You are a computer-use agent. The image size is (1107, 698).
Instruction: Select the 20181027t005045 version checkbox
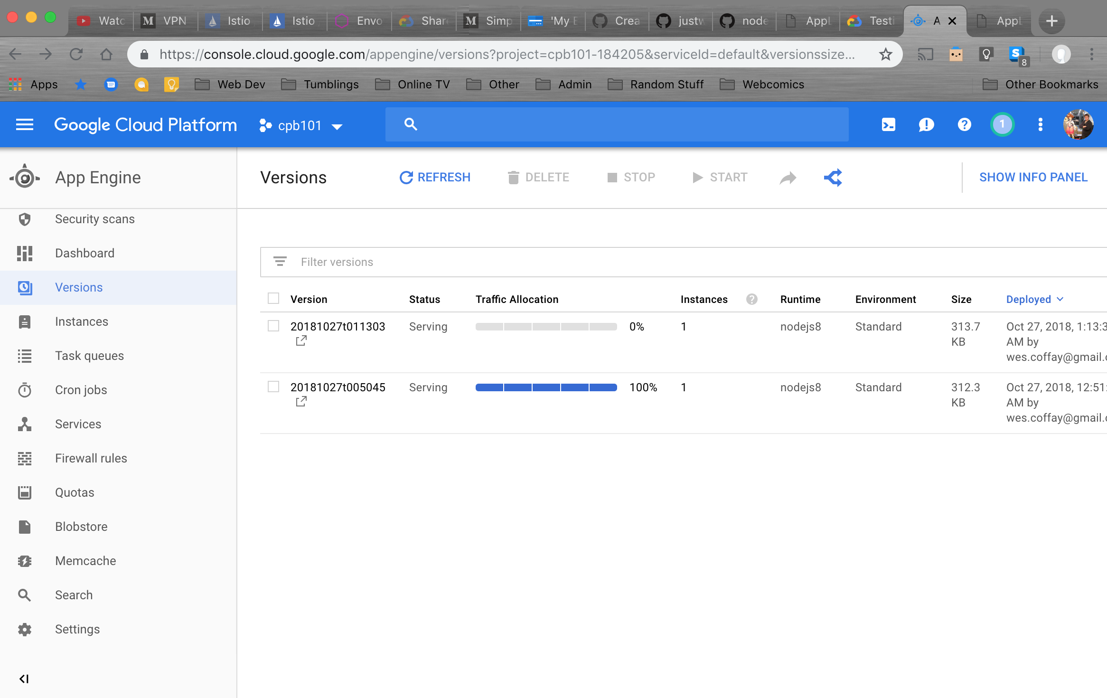click(x=273, y=387)
